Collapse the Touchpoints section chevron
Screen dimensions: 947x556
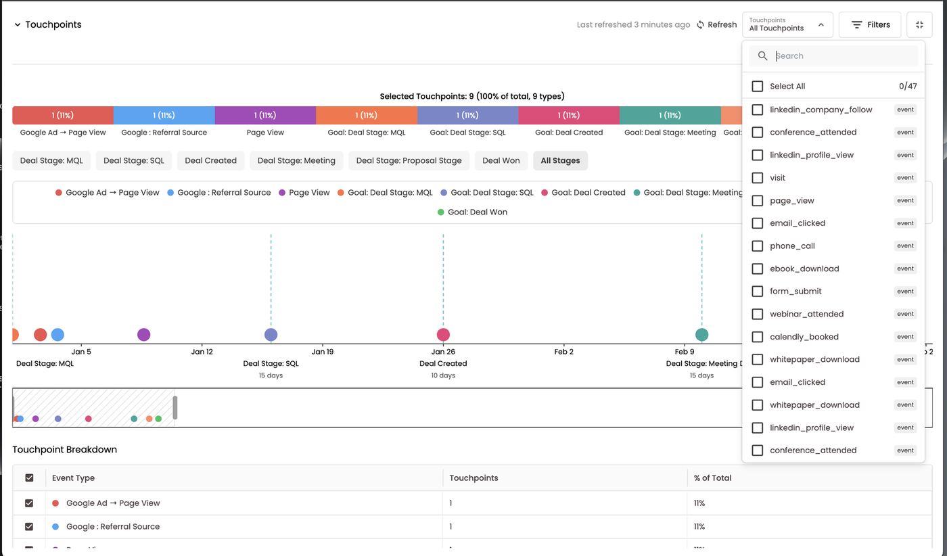point(18,25)
